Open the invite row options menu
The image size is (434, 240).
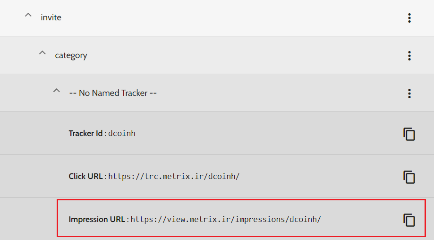point(409,18)
